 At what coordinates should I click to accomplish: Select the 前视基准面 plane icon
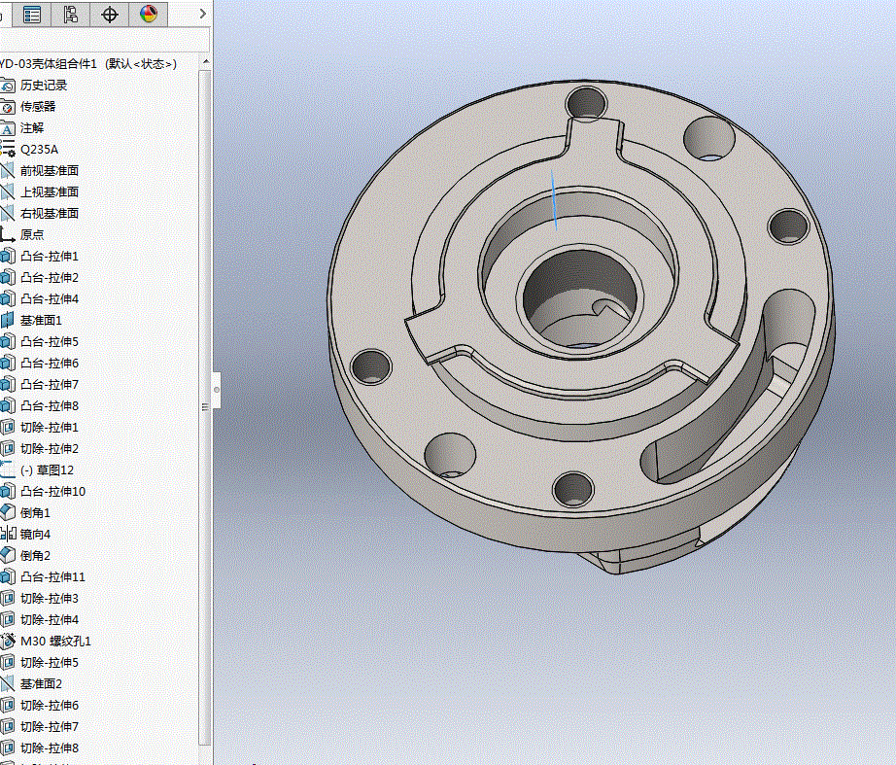[8, 171]
